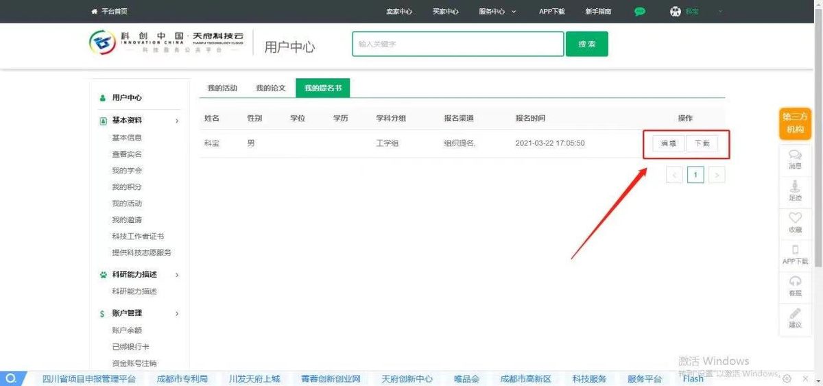Switch to the 我的论文 tab

tap(271, 88)
